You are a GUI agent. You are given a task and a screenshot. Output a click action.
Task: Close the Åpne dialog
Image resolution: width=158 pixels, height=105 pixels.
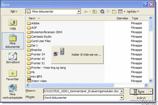pos(151,4)
